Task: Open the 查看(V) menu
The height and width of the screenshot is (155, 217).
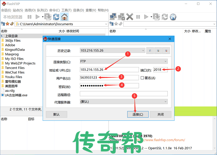Action: pyautogui.click(x=91, y=10)
